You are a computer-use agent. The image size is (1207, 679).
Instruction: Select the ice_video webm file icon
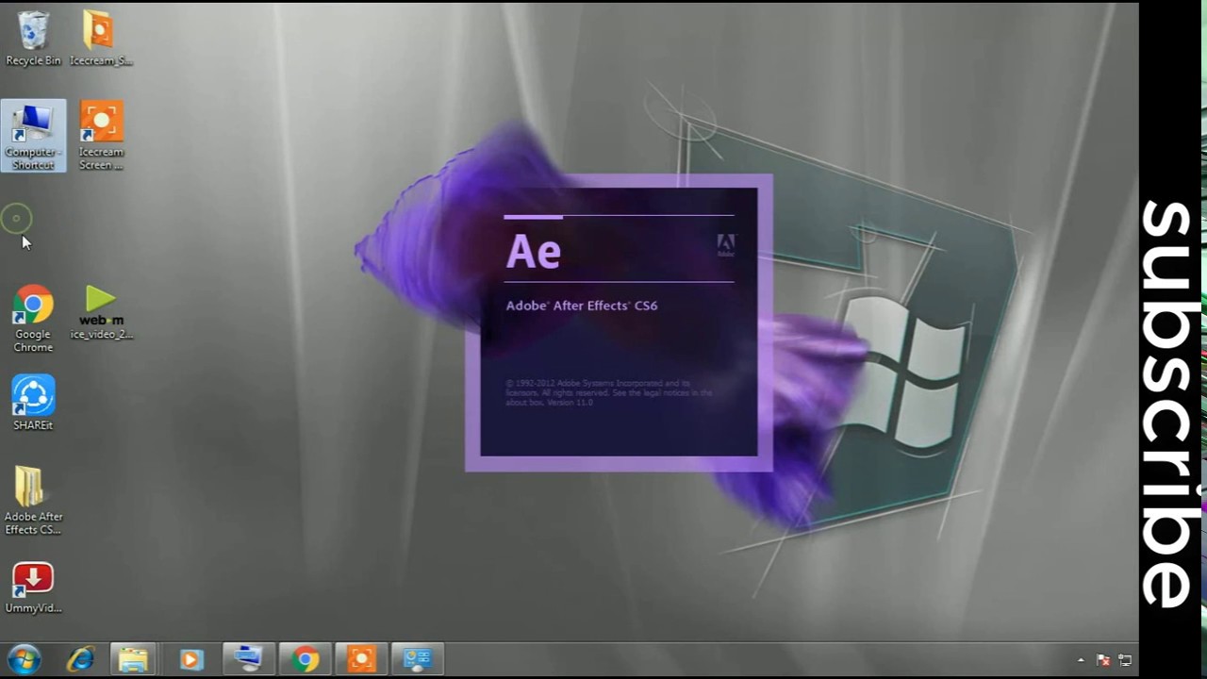(x=101, y=312)
